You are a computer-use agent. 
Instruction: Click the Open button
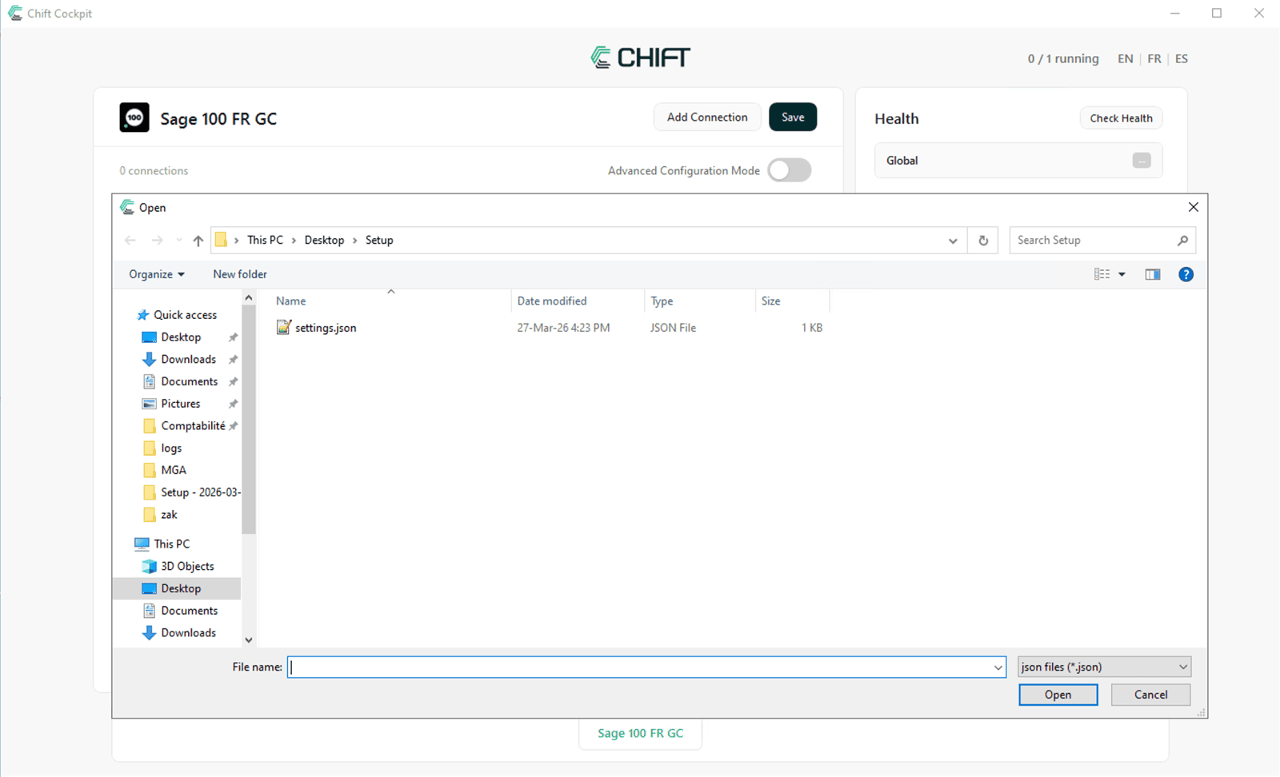[x=1058, y=695]
